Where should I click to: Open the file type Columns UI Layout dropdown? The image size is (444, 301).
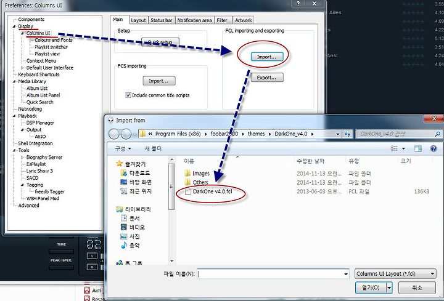[395, 273]
